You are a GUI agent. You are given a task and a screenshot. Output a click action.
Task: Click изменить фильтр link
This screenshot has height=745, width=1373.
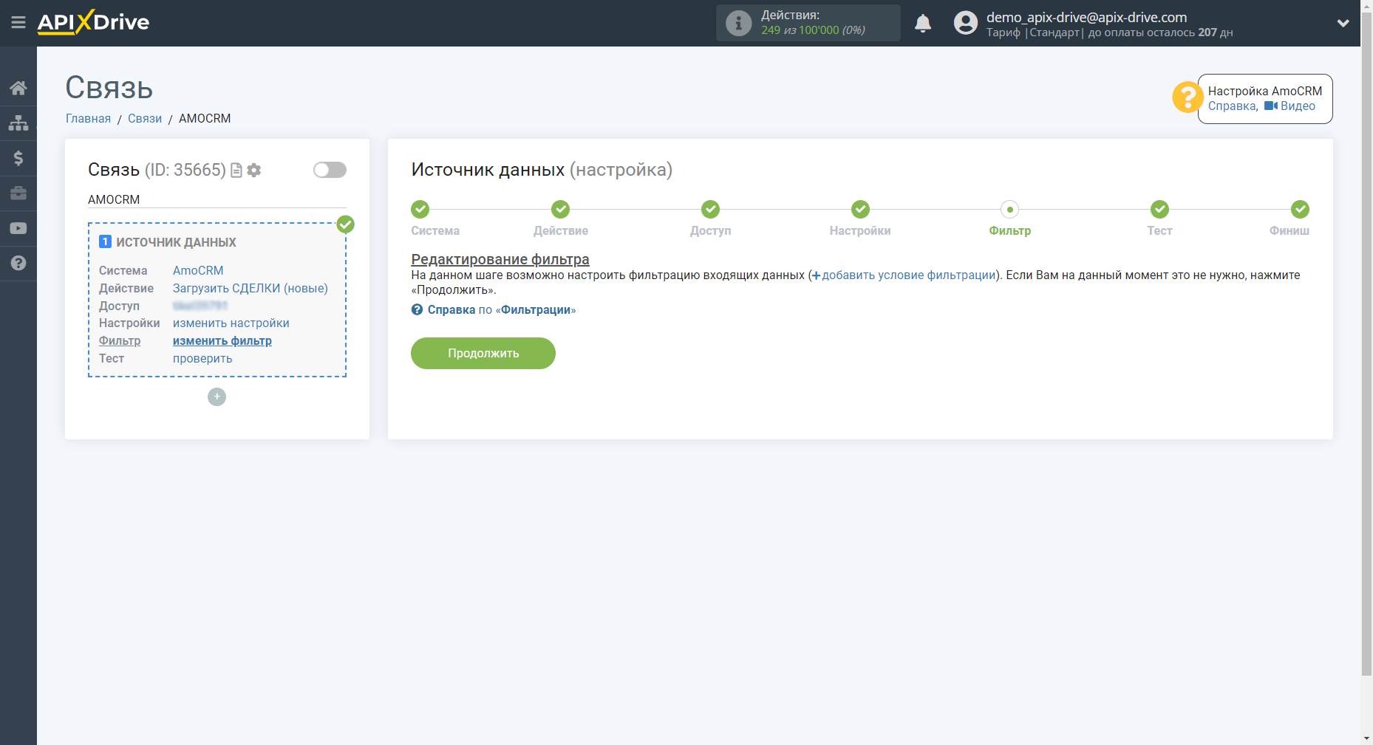click(222, 341)
